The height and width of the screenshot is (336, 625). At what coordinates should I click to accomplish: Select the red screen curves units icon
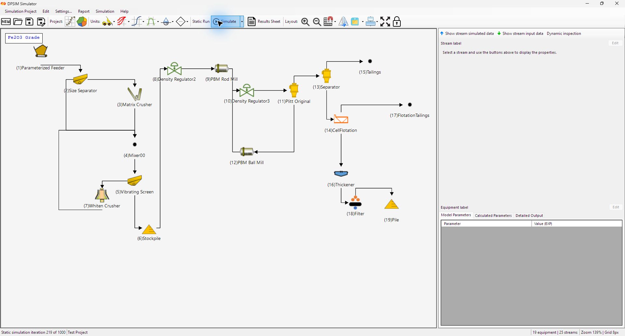point(122,22)
